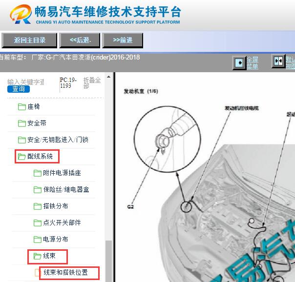Click the circled G2 bolt detail inset
295x282 pixels.
(x=167, y=139)
